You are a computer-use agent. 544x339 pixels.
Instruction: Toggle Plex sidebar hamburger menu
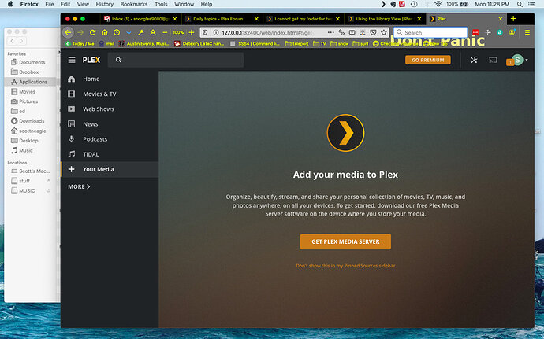point(72,60)
